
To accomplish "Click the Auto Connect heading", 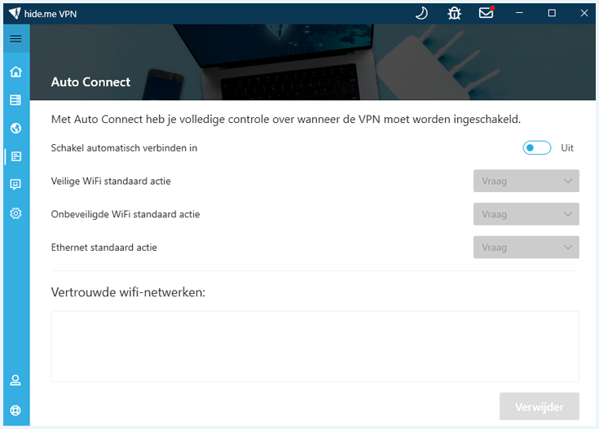I will (90, 82).
